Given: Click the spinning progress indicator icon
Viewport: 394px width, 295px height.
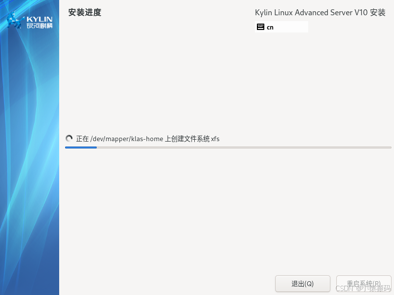Looking at the screenshot, I should (69, 138).
